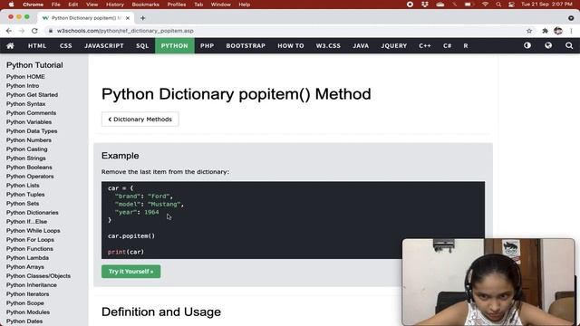Image resolution: width=580 pixels, height=326 pixels.
Task: Open Python Syntax sidebar link
Action: 26,104
